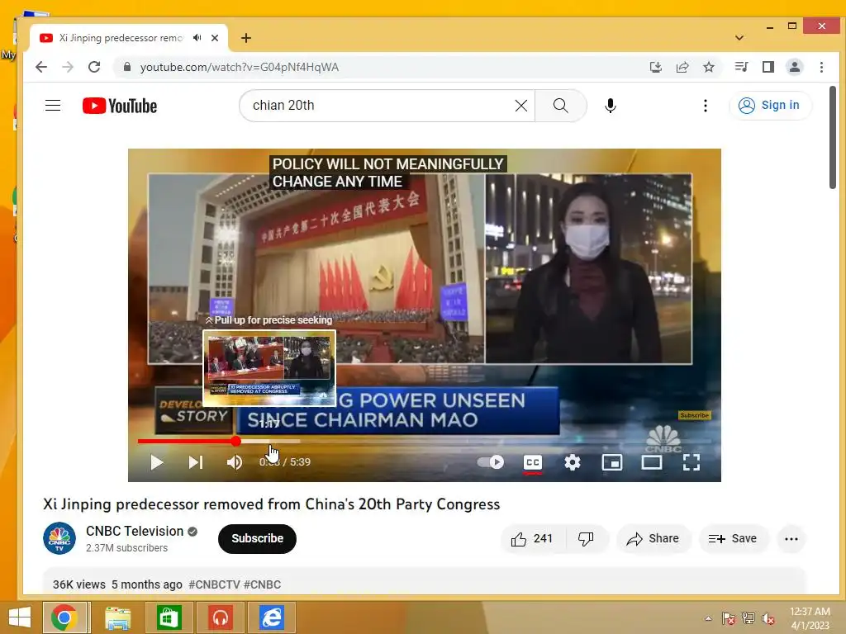The image size is (846, 634).
Task: Close the Xi Jinping video tab
Action: point(215,38)
